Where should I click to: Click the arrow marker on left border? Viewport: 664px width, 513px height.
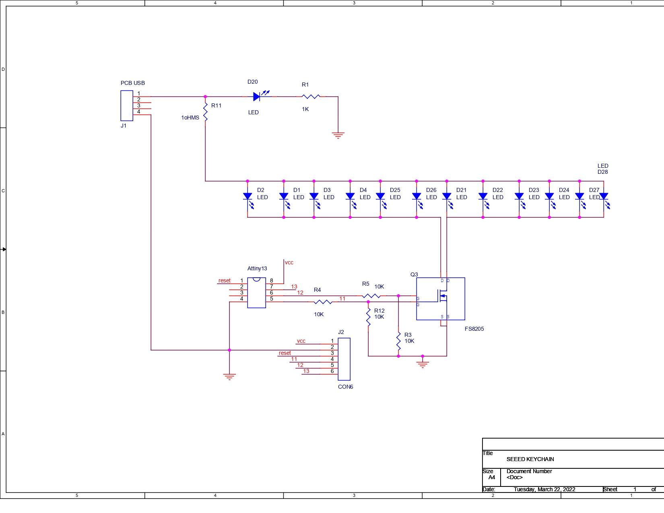coord(4,249)
